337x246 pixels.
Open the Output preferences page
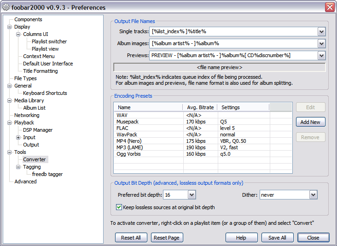31,145
